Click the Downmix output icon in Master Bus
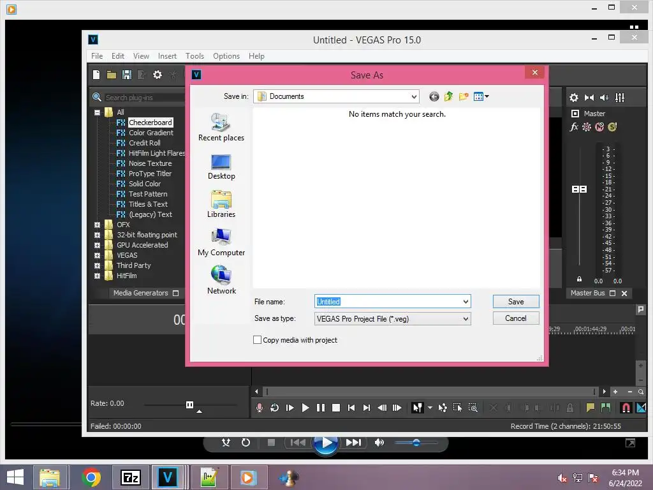The image size is (653, 490). 589,98
